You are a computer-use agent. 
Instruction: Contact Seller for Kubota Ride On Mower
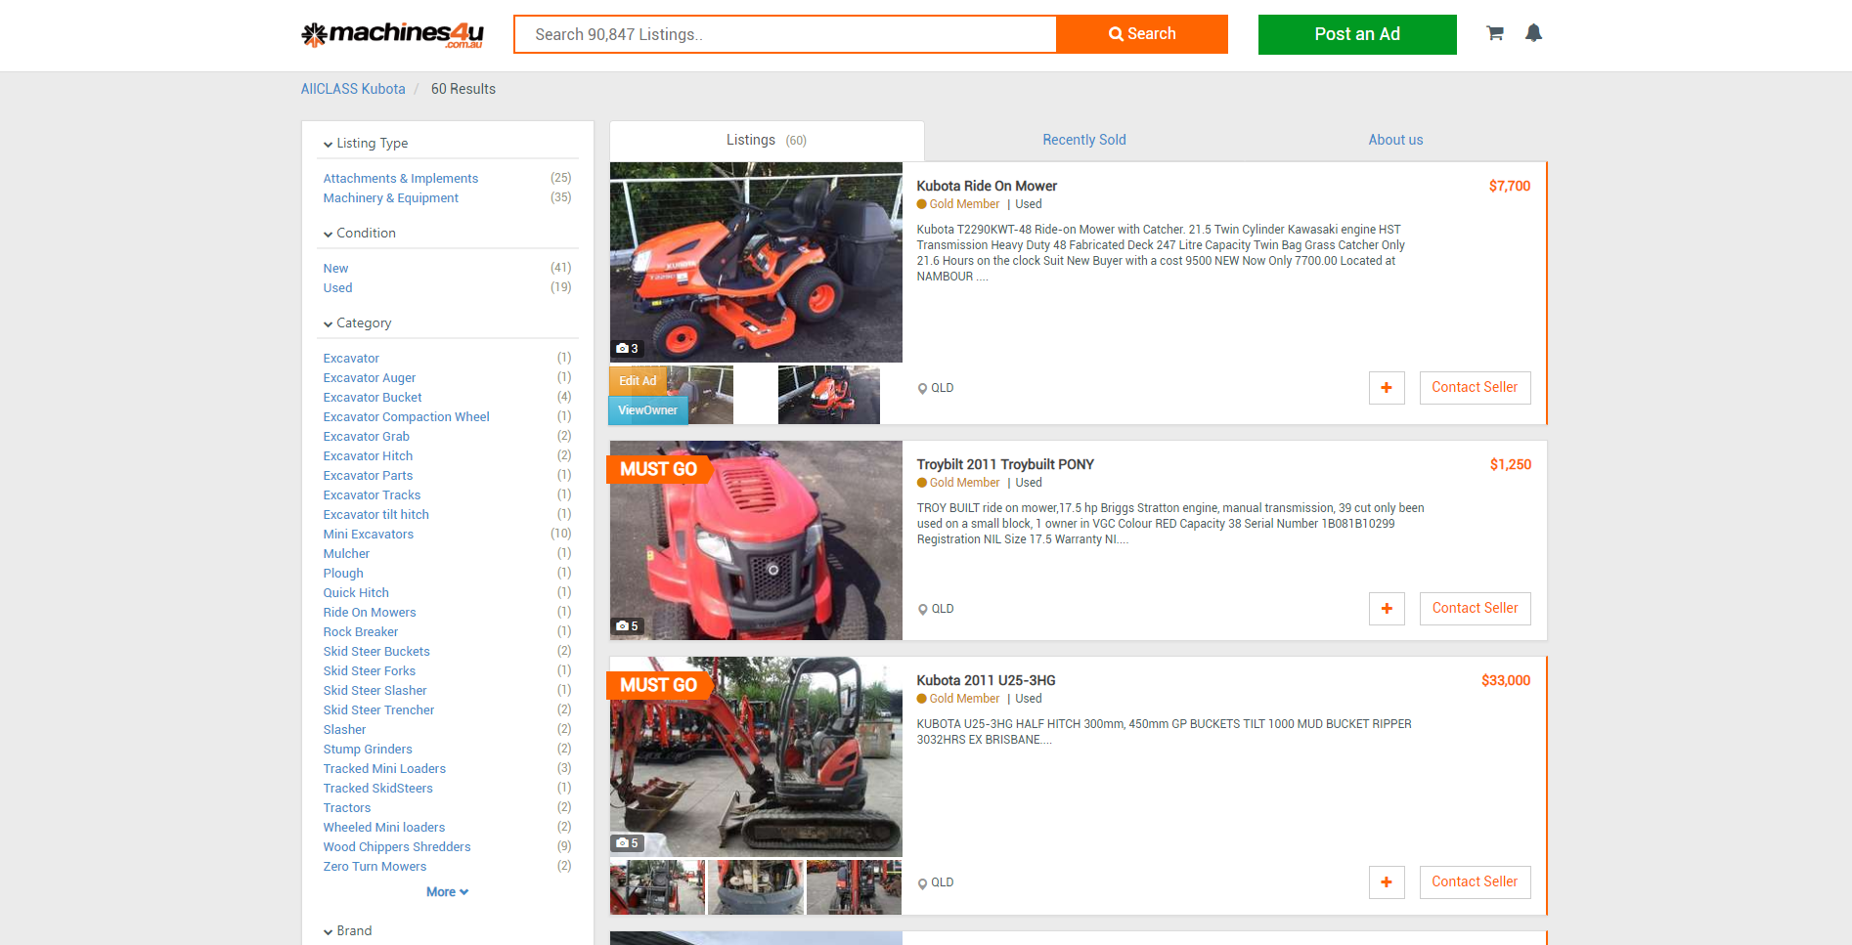point(1475,388)
